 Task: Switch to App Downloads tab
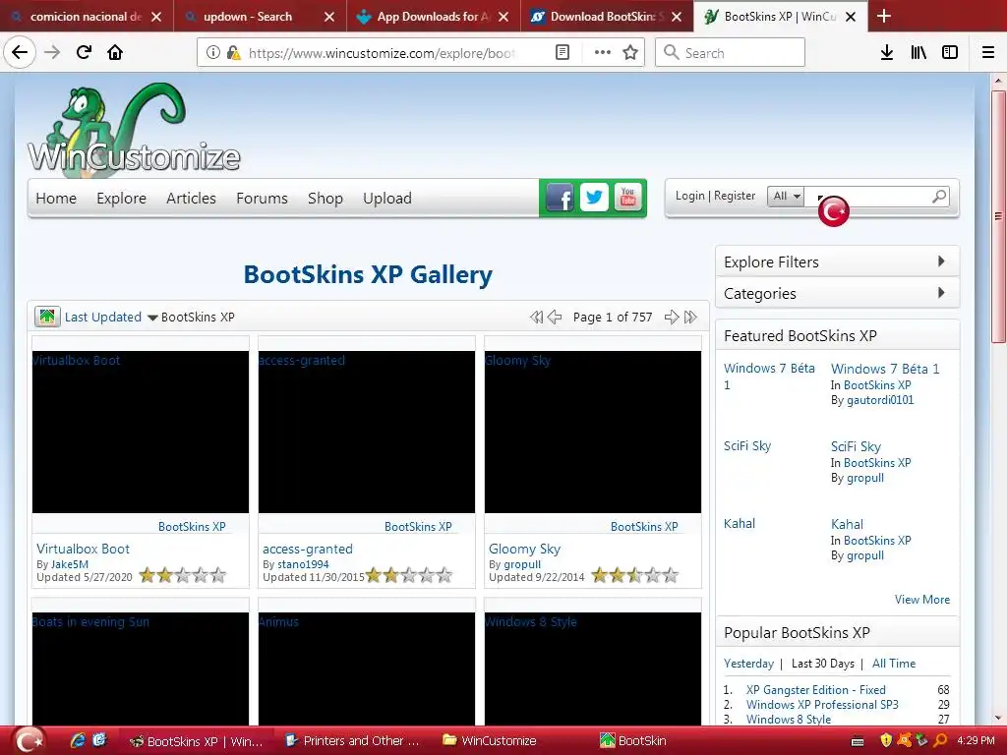coord(434,16)
